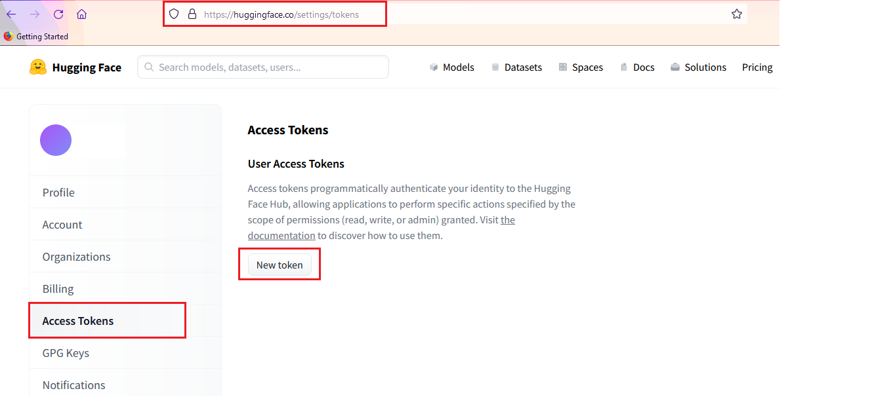874x408 pixels.
Task: Bookmark this page with star icon
Action: [x=737, y=14]
